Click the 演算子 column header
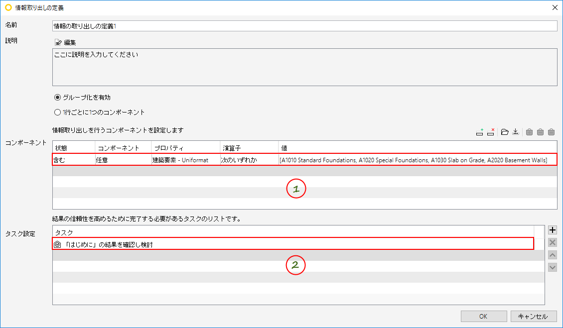 point(249,148)
